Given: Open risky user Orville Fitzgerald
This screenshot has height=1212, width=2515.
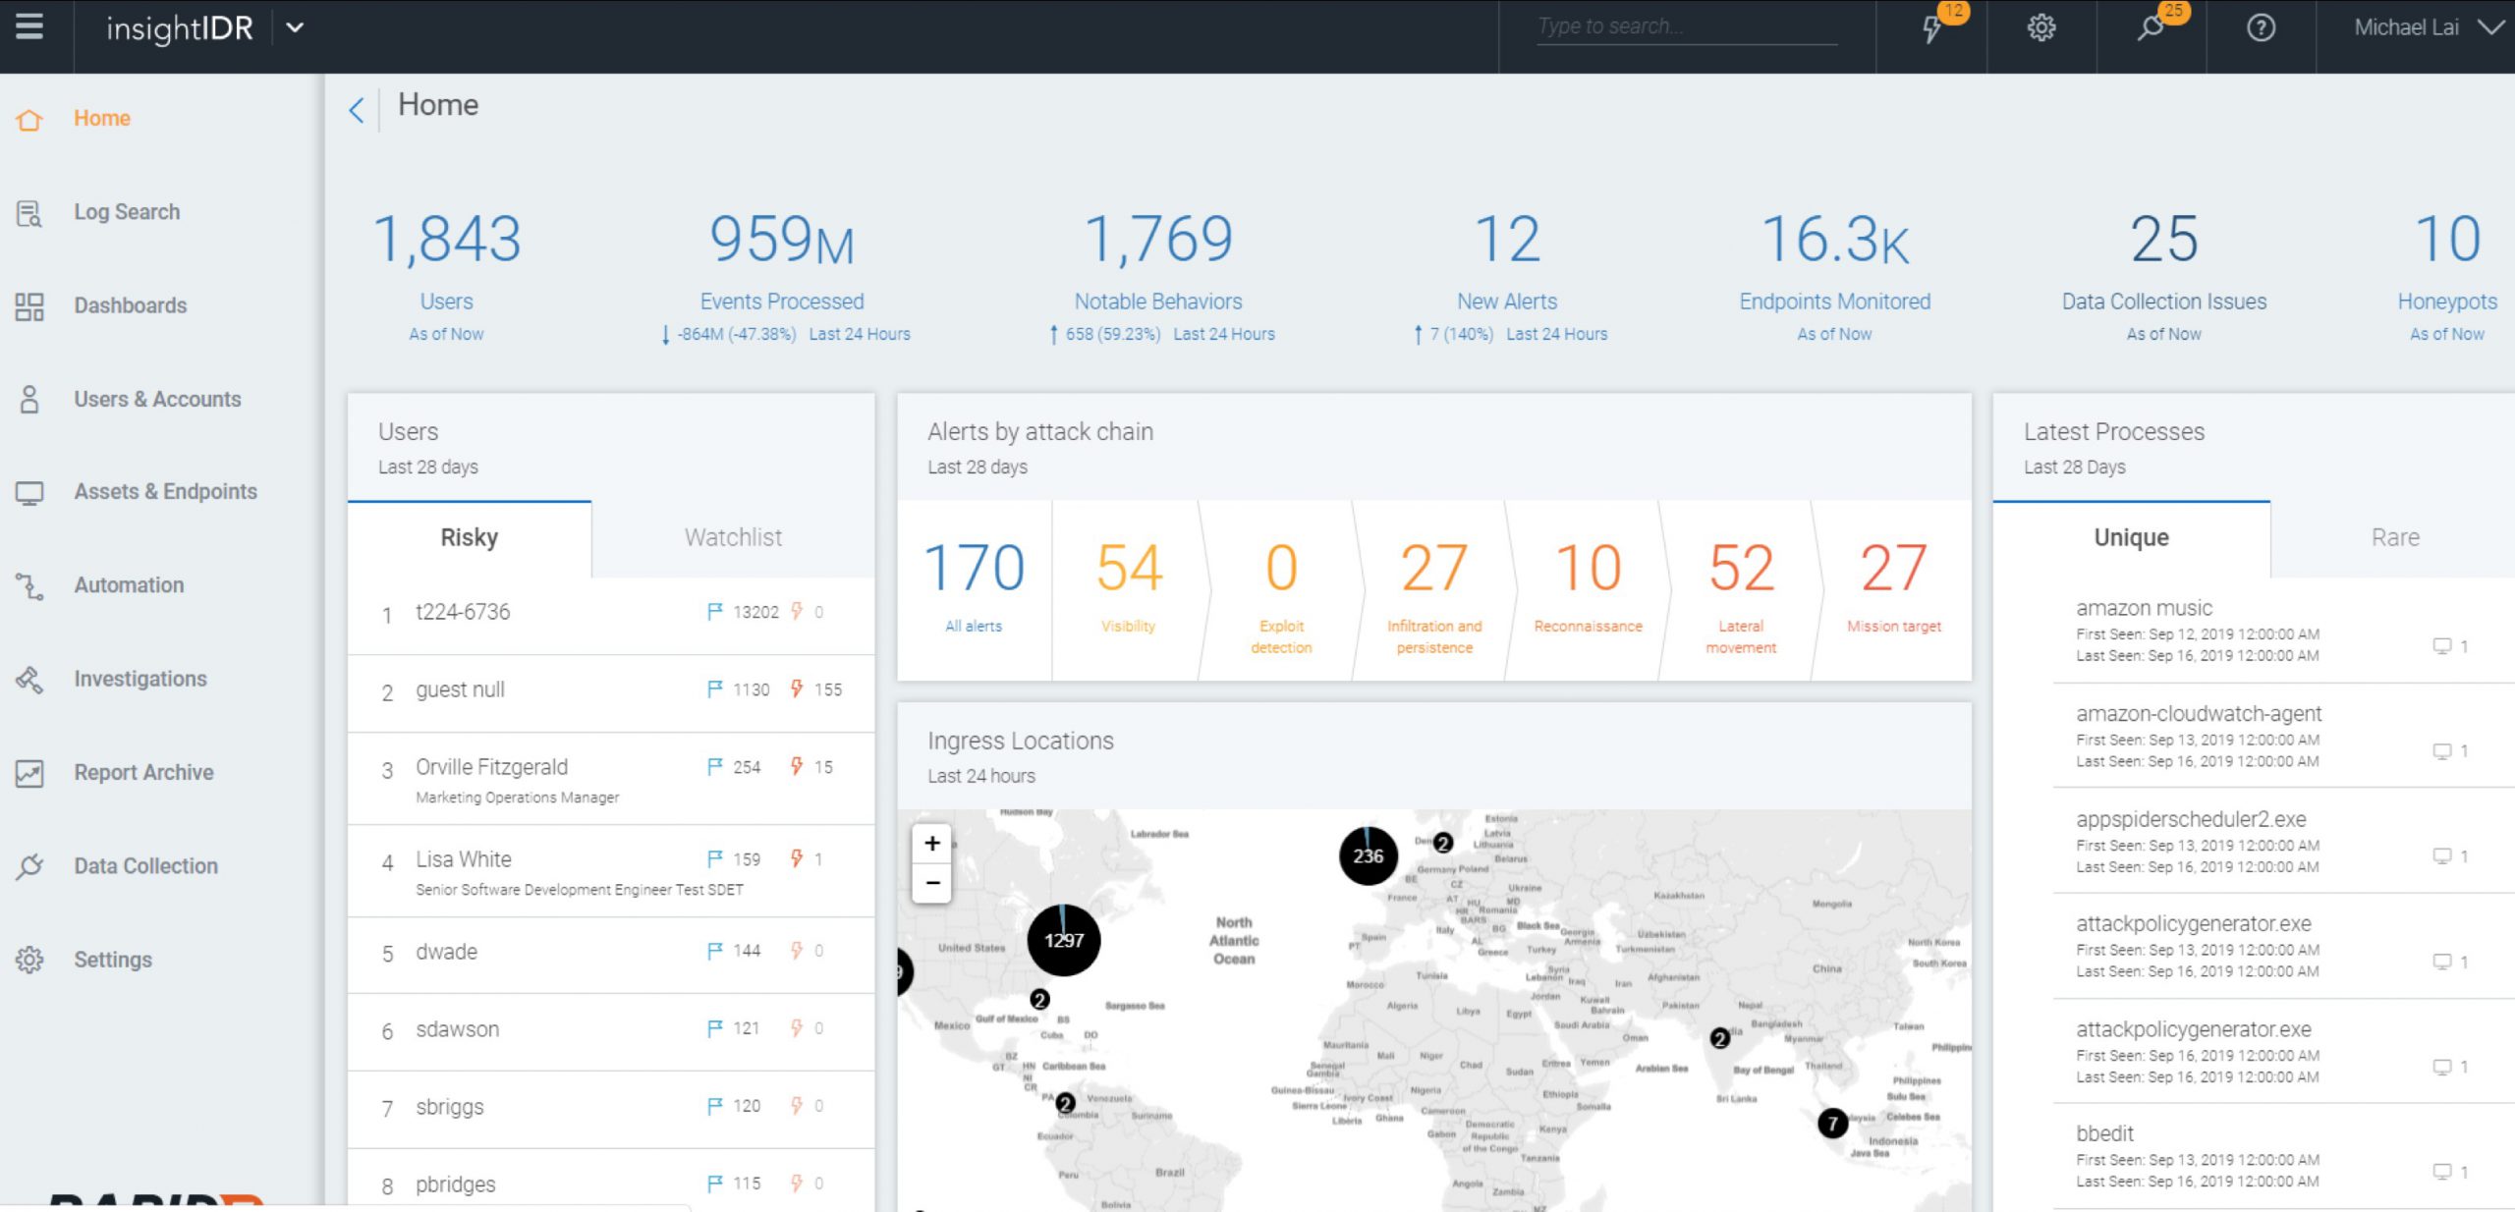Looking at the screenshot, I should click(491, 767).
